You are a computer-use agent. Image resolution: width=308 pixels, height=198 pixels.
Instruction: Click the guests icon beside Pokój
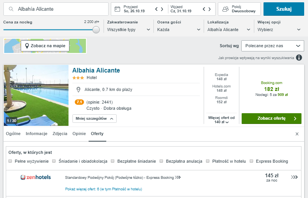(226, 9)
